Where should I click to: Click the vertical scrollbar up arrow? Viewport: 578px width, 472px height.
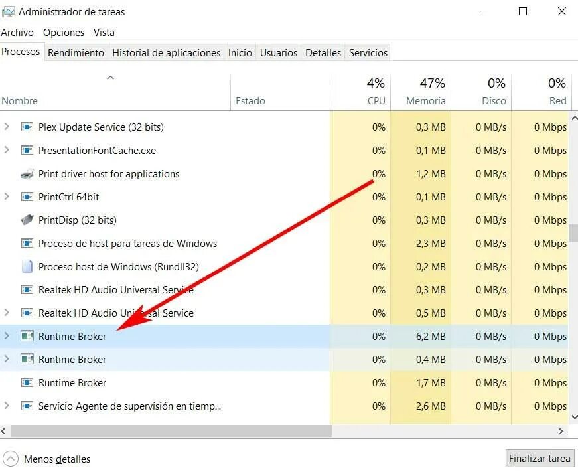(x=574, y=118)
